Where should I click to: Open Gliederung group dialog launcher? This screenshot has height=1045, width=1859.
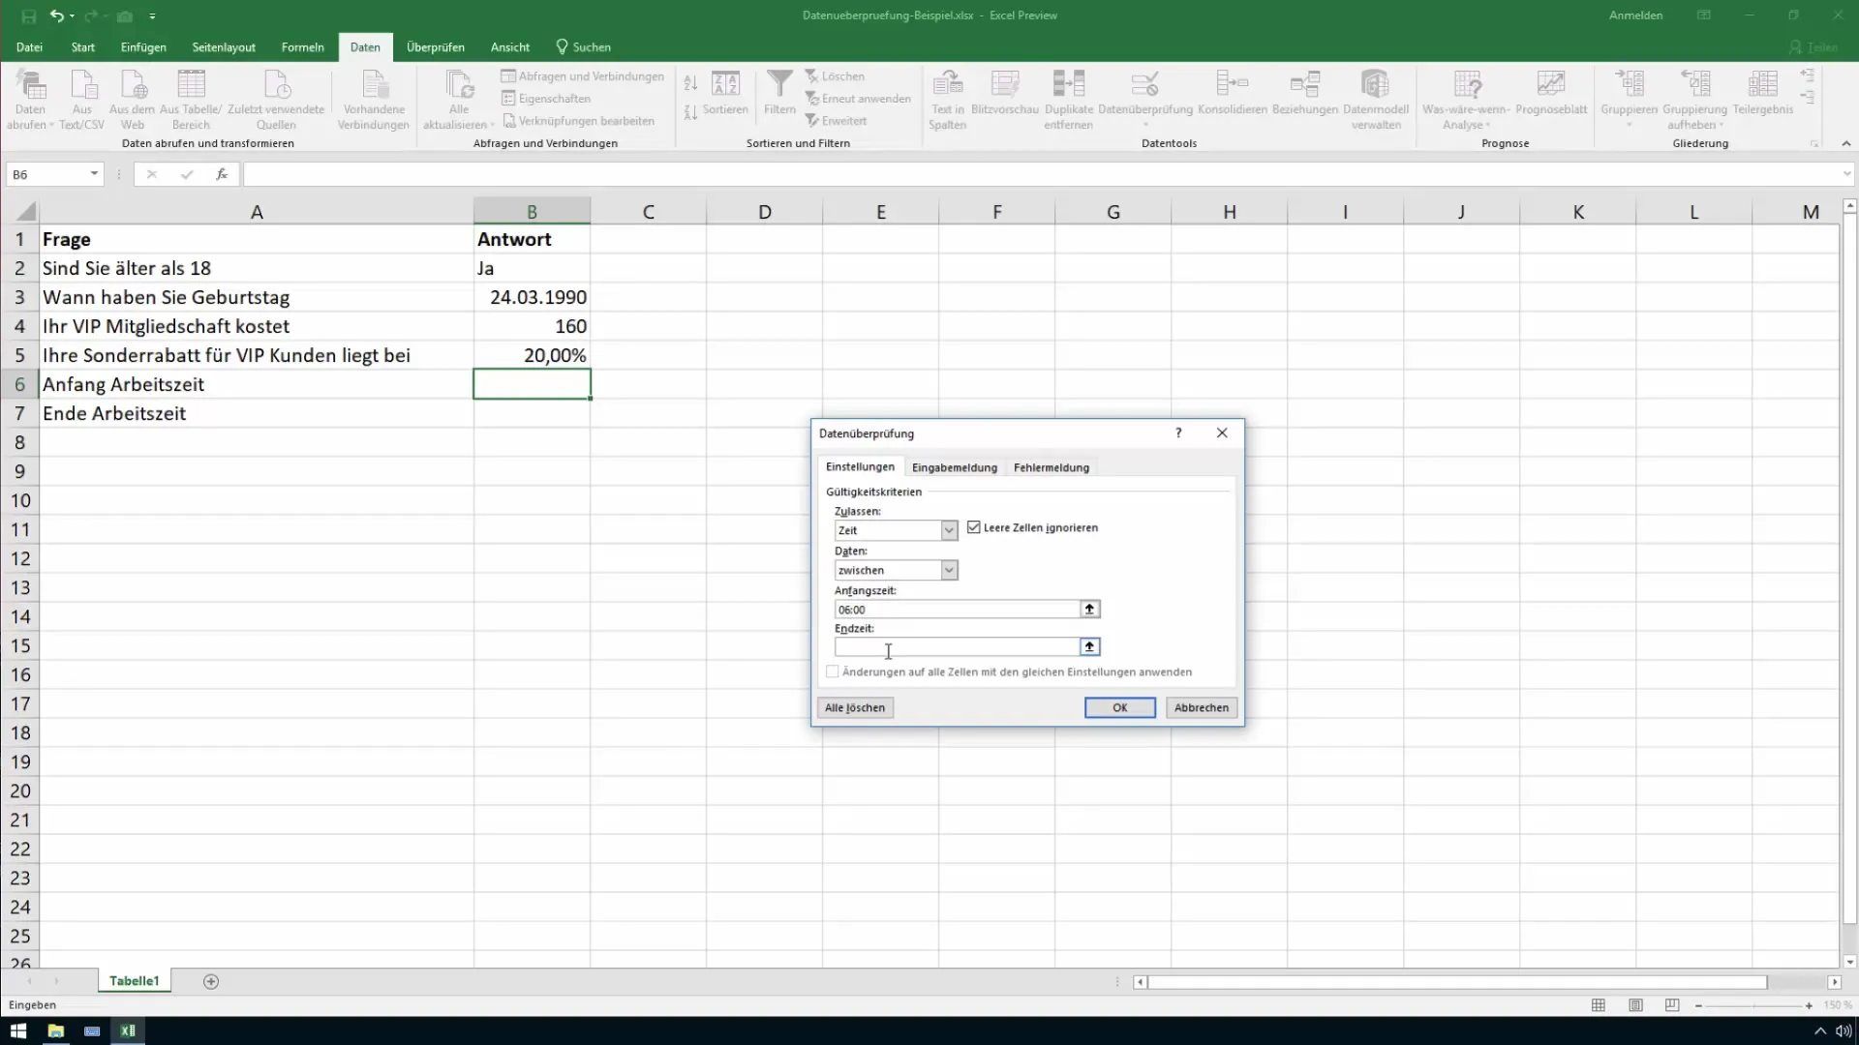1813,143
